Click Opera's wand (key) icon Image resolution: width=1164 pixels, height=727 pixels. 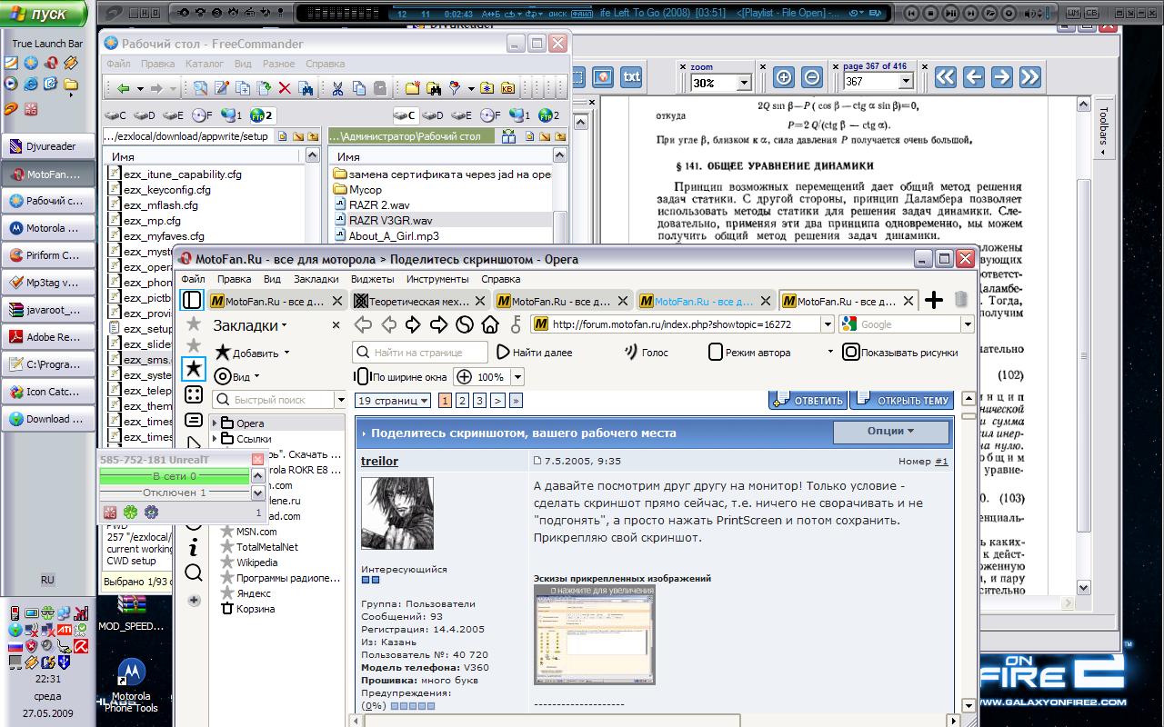pos(517,324)
